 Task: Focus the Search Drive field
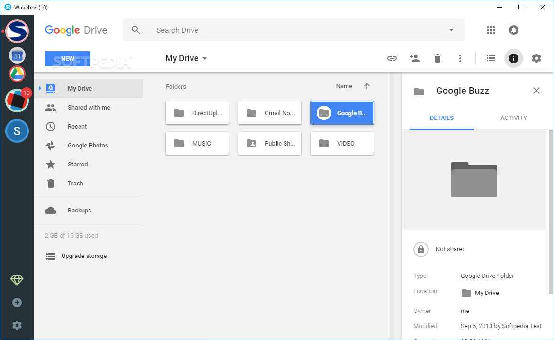tap(293, 30)
